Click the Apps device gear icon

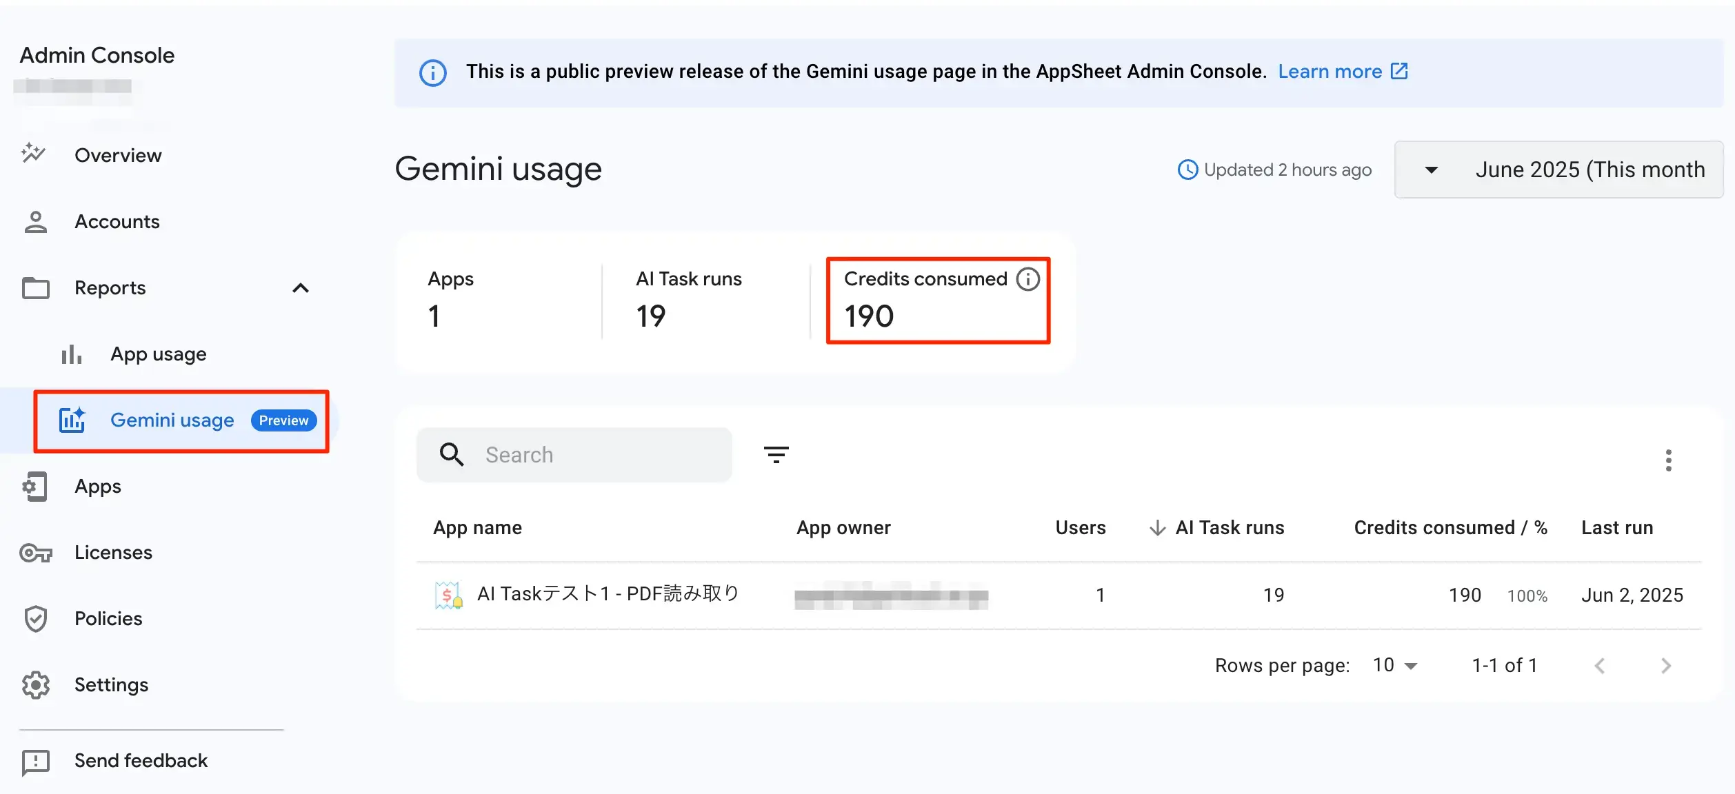click(35, 487)
